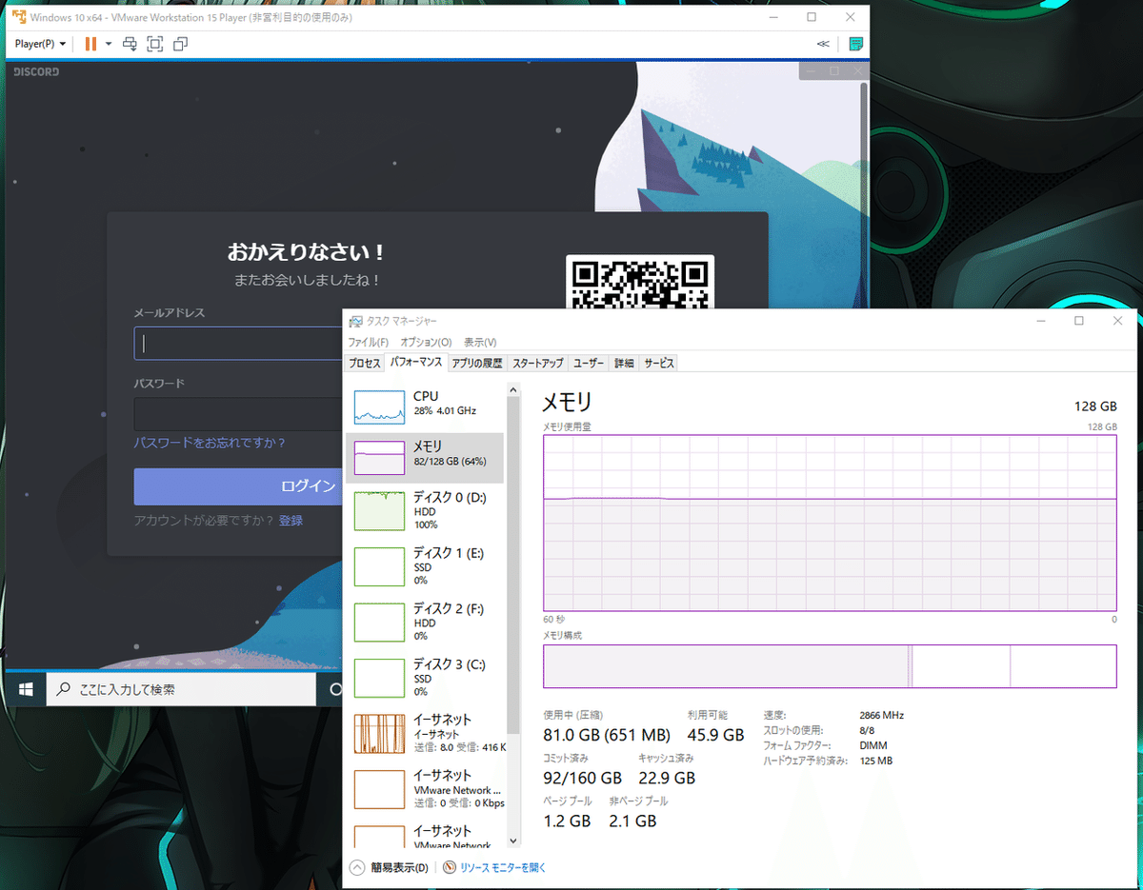Click the fewer details chevron circle icon

point(357,867)
